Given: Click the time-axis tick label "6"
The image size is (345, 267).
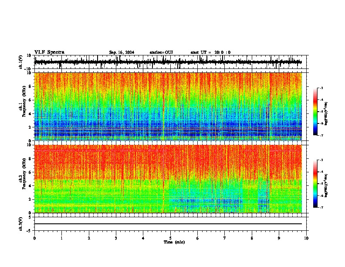Looking at the screenshot, I should point(197,238).
